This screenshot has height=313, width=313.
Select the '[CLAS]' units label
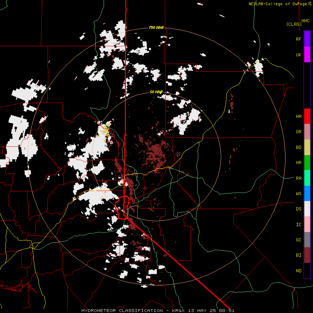pos(294,24)
